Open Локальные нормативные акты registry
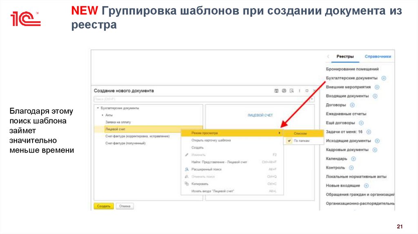 pos(356,177)
